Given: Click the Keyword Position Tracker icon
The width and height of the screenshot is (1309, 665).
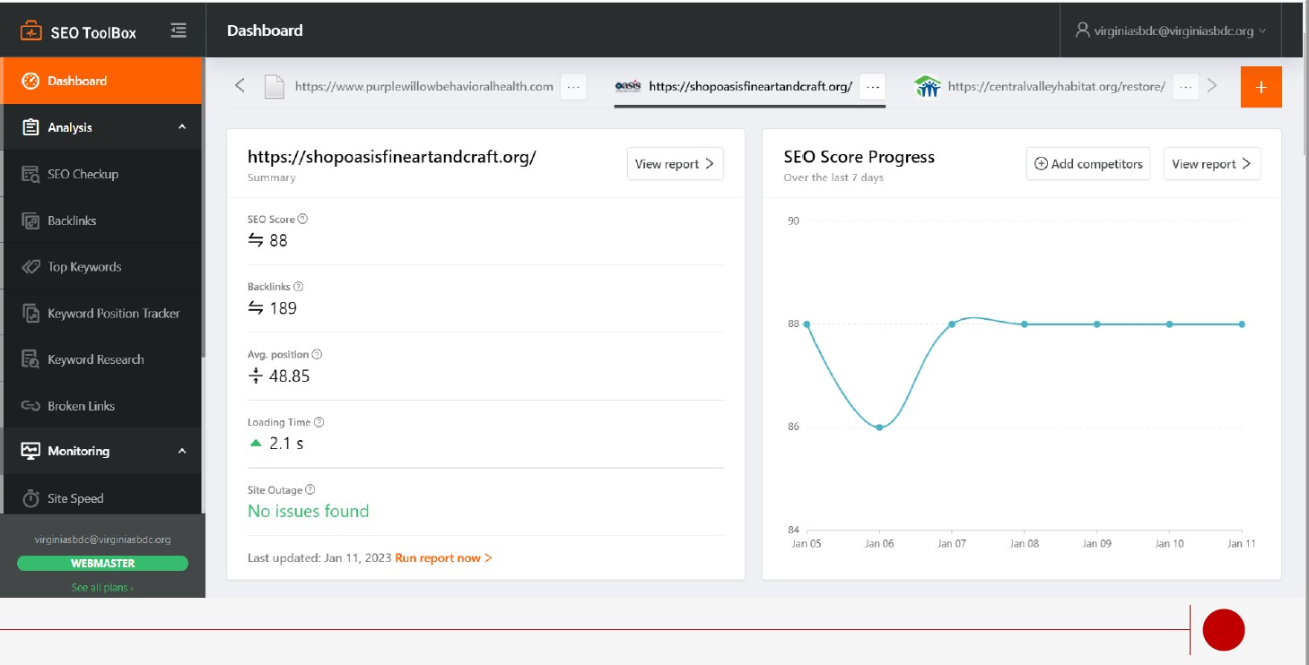Looking at the screenshot, I should pos(31,314).
